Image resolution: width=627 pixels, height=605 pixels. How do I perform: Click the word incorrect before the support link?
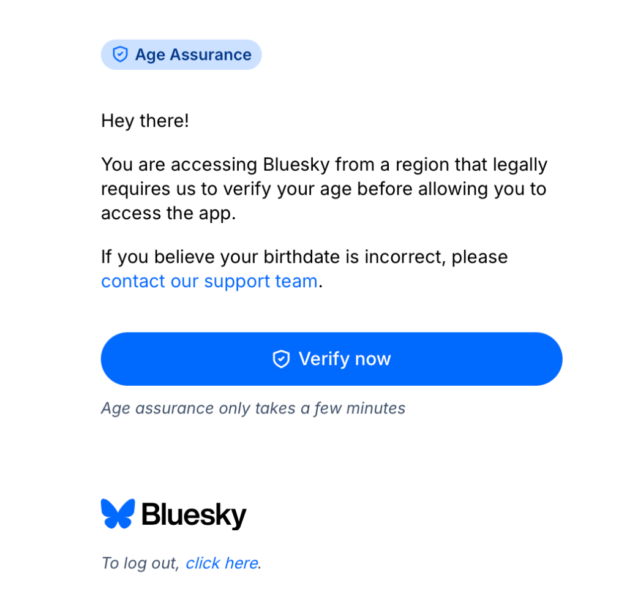[405, 257]
